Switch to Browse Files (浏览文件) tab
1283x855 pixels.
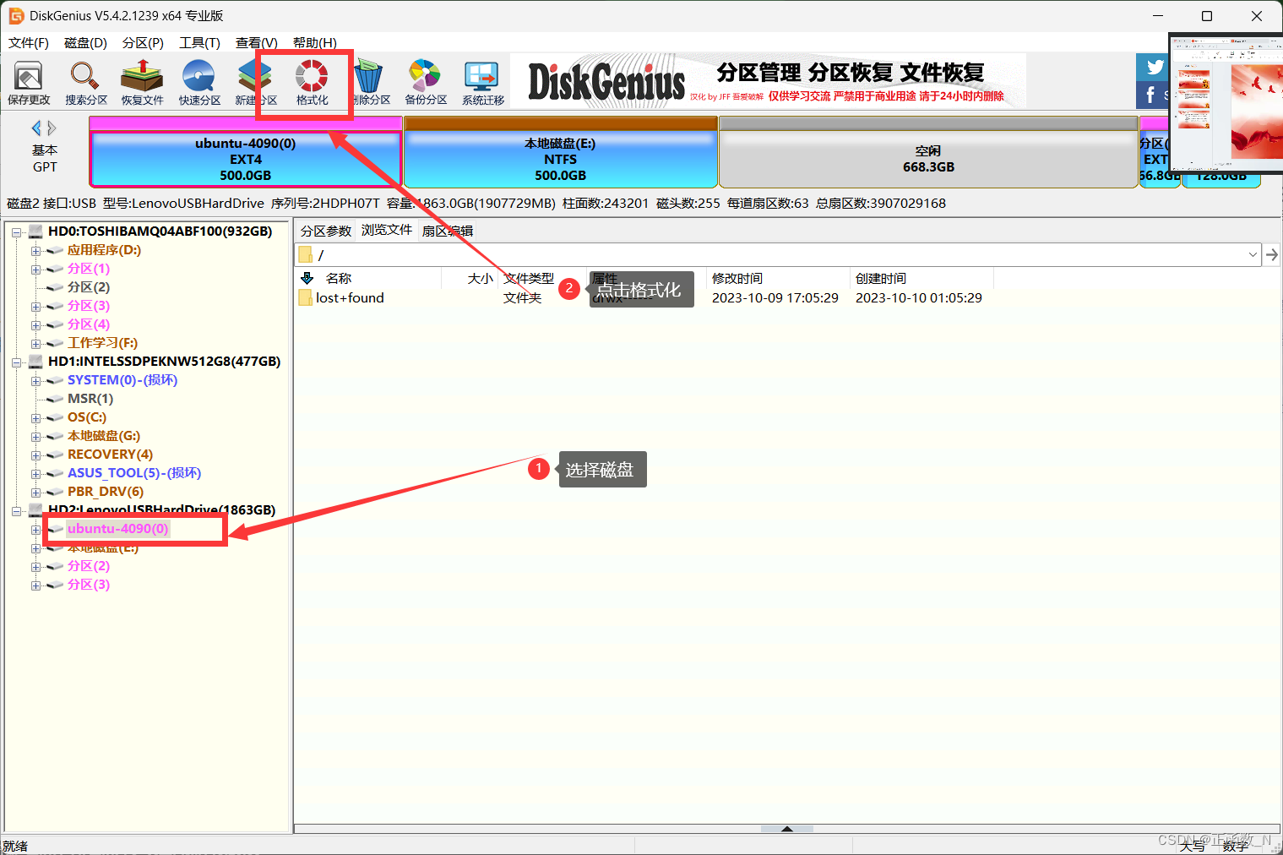point(387,230)
